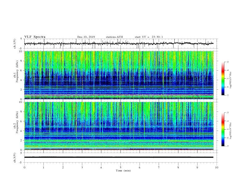244x188 pixels.
Task: Click the ch.1 frequency axis "8" tick label
Action: tap(22, 61)
